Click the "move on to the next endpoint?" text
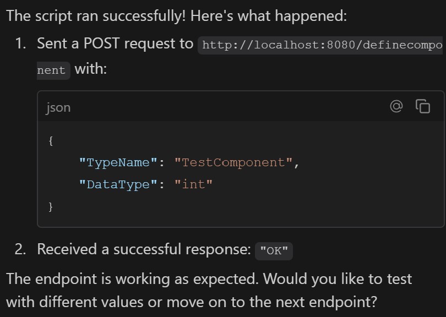This screenshot has width=446, height=317. point(271,302)
